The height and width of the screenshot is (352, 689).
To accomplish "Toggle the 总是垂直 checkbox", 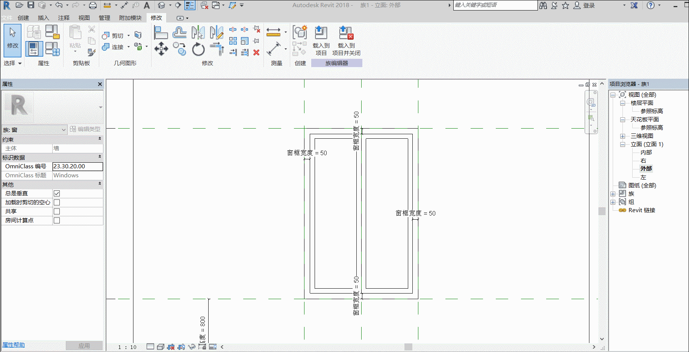I will point(57,193).
